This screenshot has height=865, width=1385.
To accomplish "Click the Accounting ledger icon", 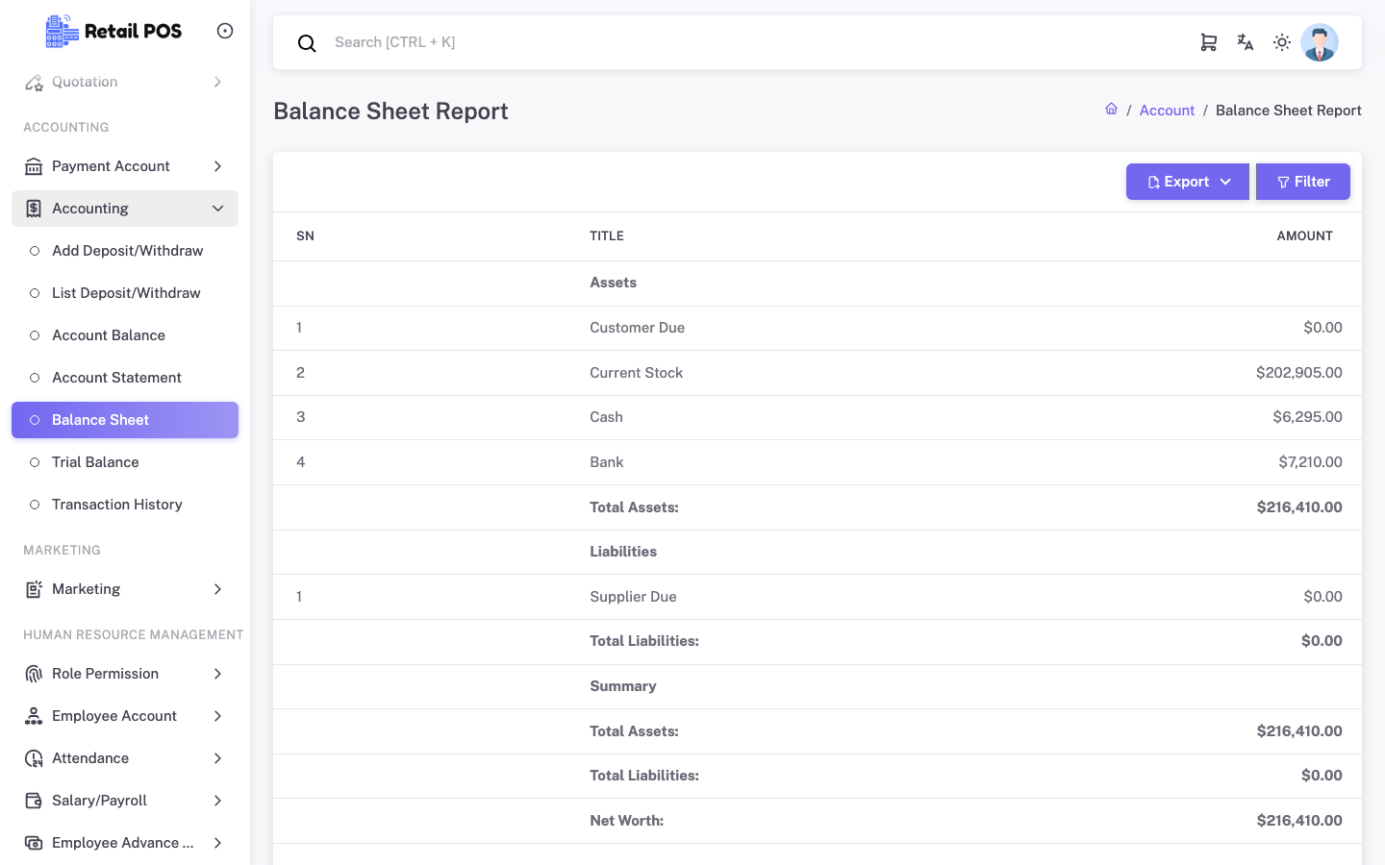I will [34, 209].
